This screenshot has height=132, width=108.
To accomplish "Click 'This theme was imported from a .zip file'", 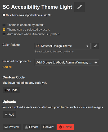I will pos(29,15).
